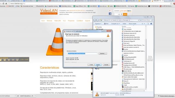The height and width of the screenshot is (98, 175).
Task: Select the FLVPlayerSetupStubMDV file icon
Action: coord(122,57)
